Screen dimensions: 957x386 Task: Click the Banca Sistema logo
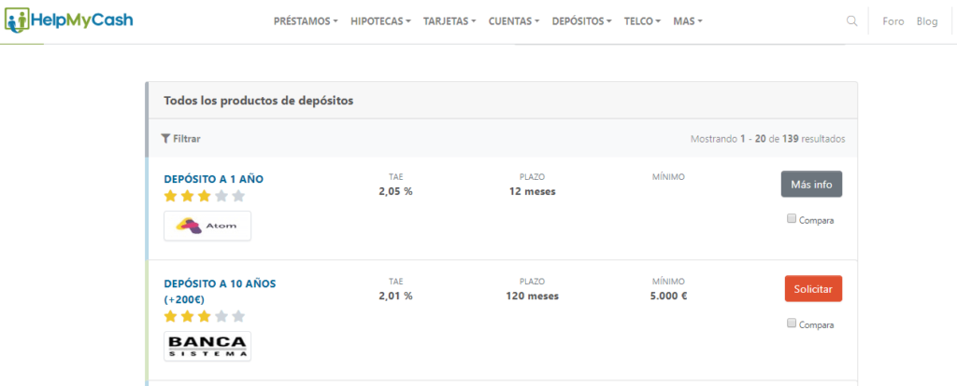pos(207,346)
